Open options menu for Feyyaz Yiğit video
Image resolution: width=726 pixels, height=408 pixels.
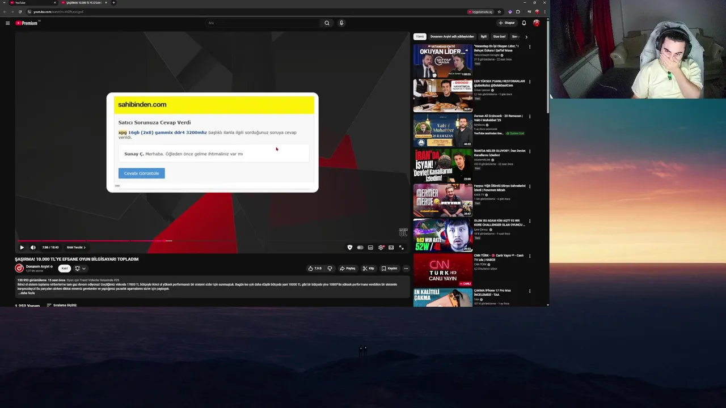[x=530, y=186]
